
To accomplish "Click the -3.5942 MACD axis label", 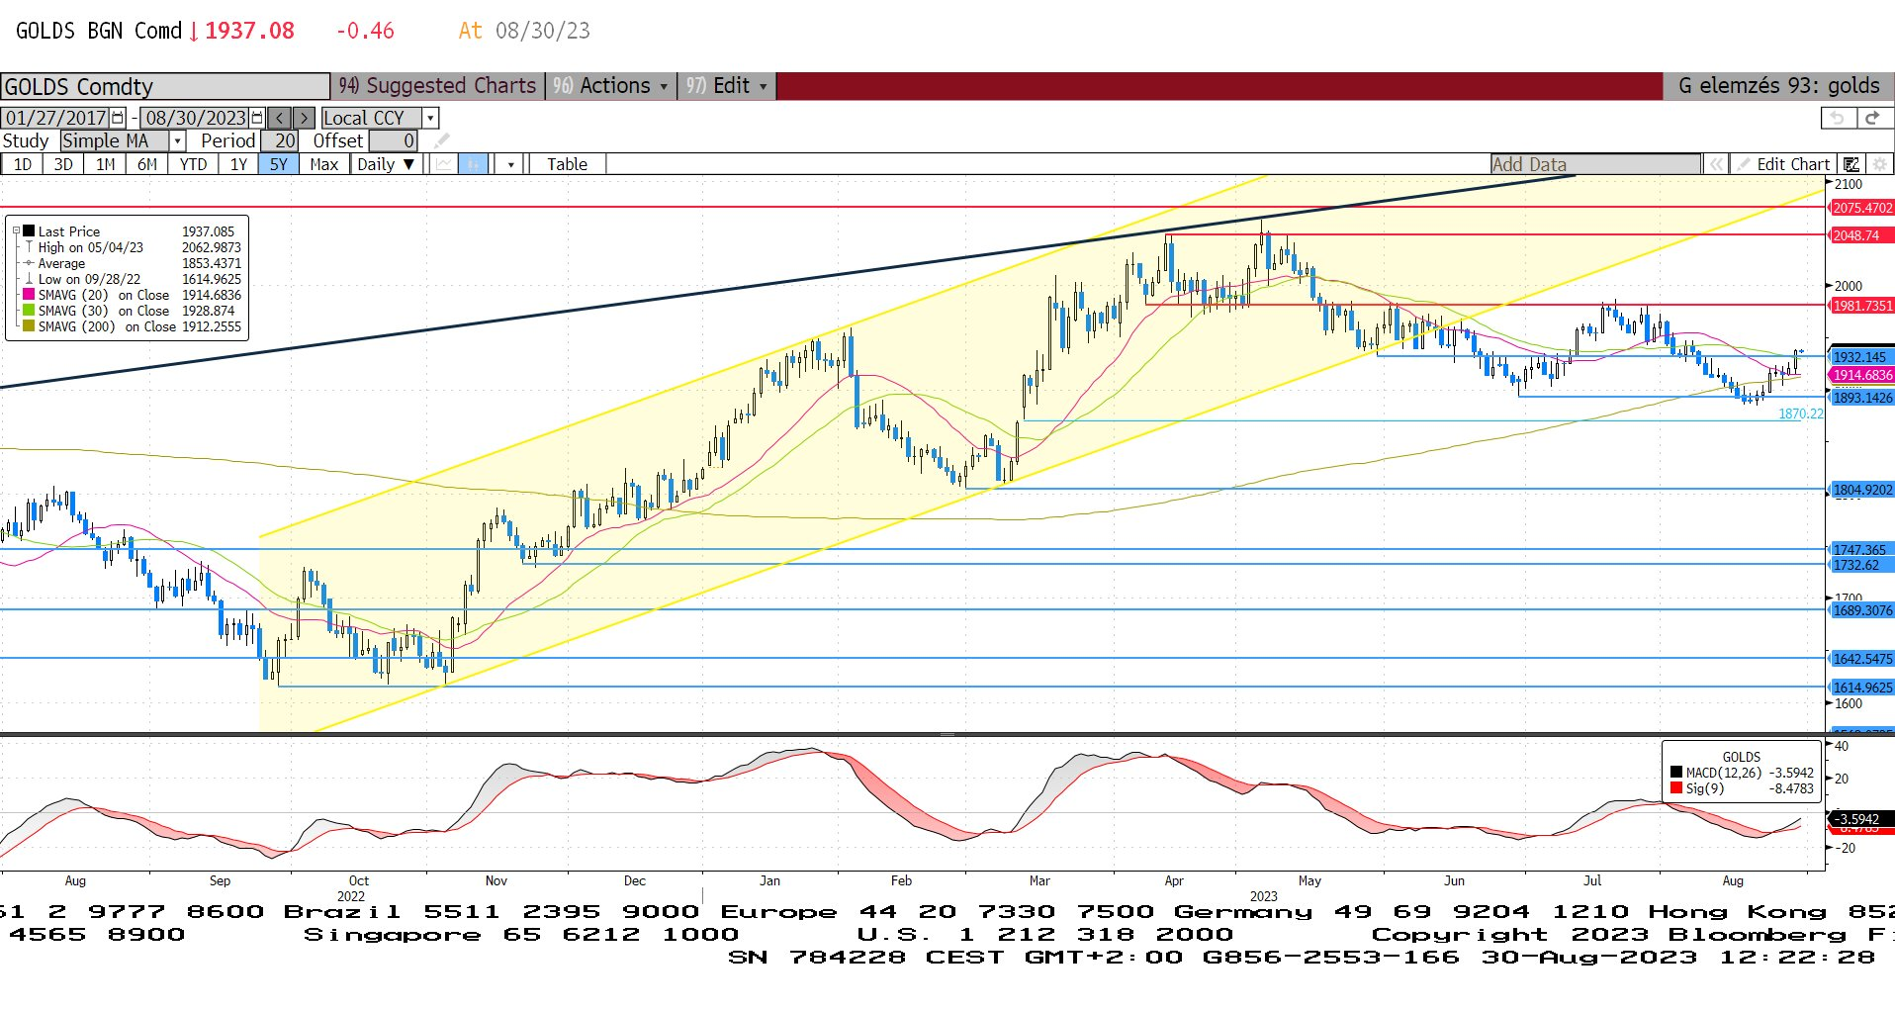I will (1862, 819).
